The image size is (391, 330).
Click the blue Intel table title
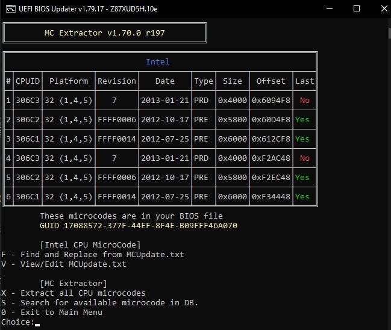(158, 62)
